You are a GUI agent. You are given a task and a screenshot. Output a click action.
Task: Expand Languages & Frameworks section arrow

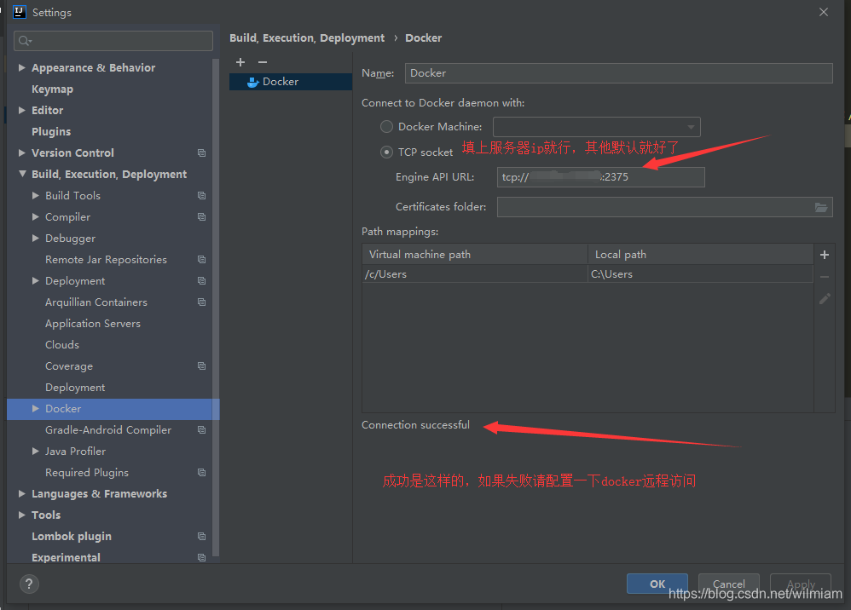(21, 494)
